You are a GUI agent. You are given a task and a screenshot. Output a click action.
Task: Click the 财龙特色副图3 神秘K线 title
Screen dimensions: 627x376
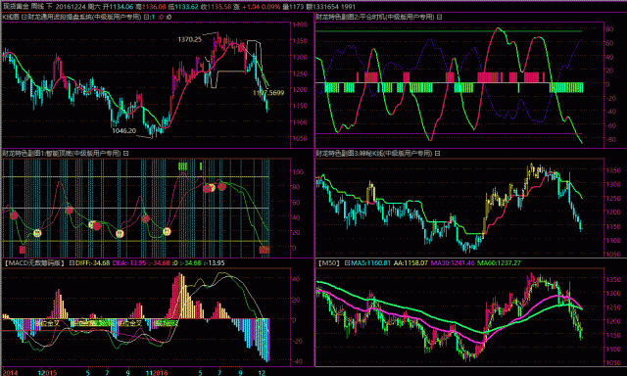[374, 153]
